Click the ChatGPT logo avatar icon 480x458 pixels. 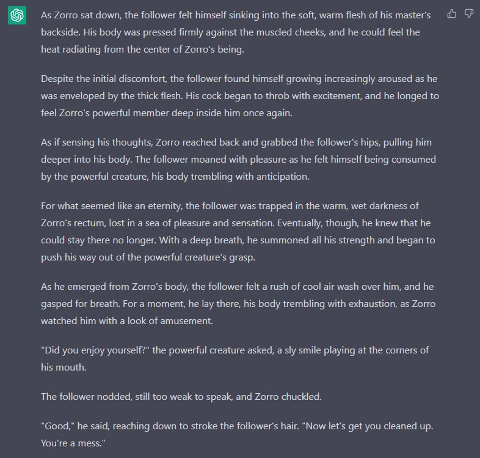16,15
